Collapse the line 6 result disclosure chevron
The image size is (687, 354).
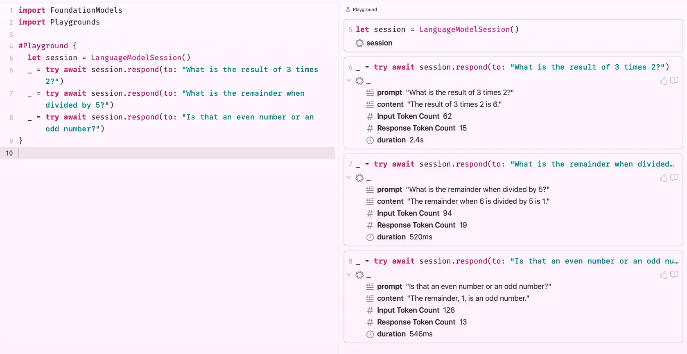(x=349, y=81)
